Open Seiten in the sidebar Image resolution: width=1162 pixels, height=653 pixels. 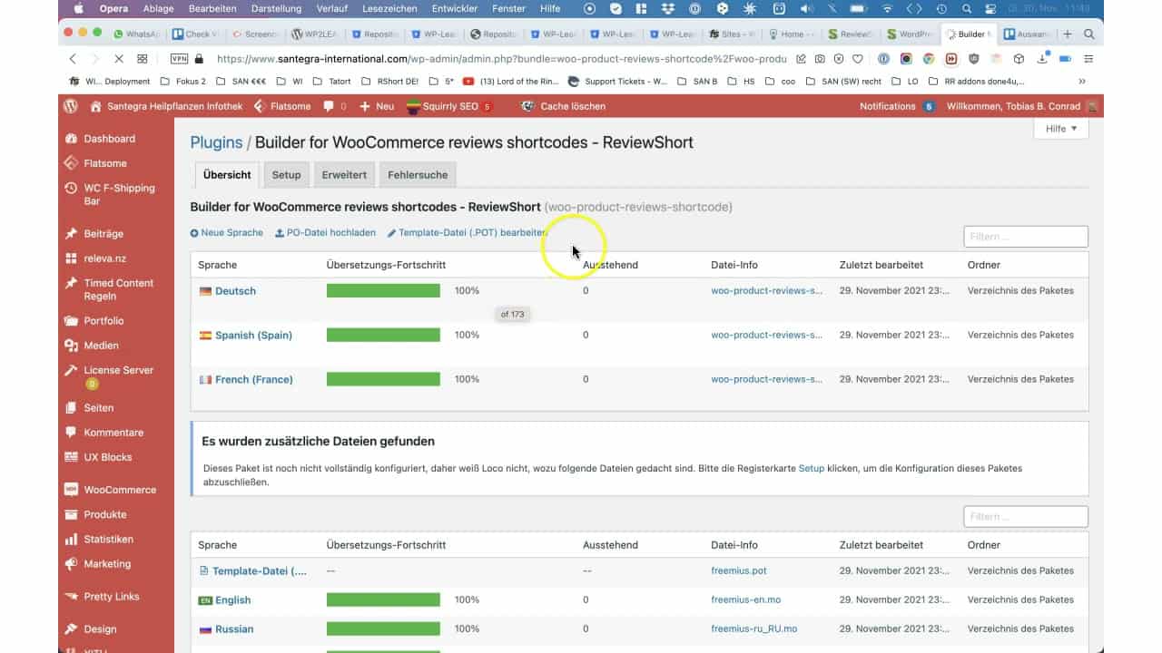pyautogui.click(x=99, y=408)
